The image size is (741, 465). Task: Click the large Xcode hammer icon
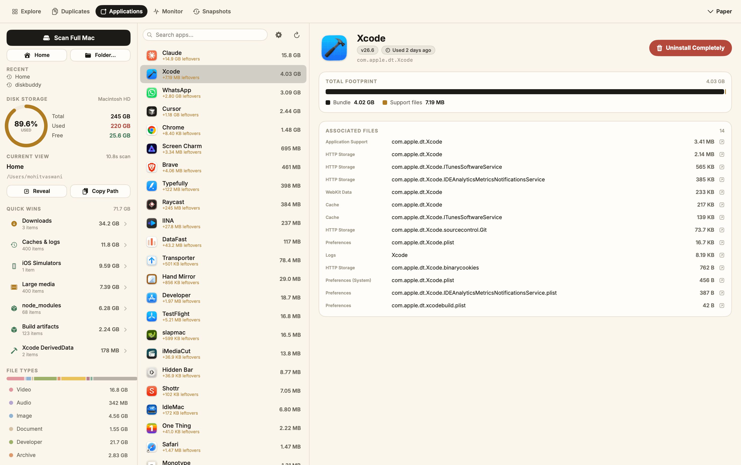coord(334,48)
